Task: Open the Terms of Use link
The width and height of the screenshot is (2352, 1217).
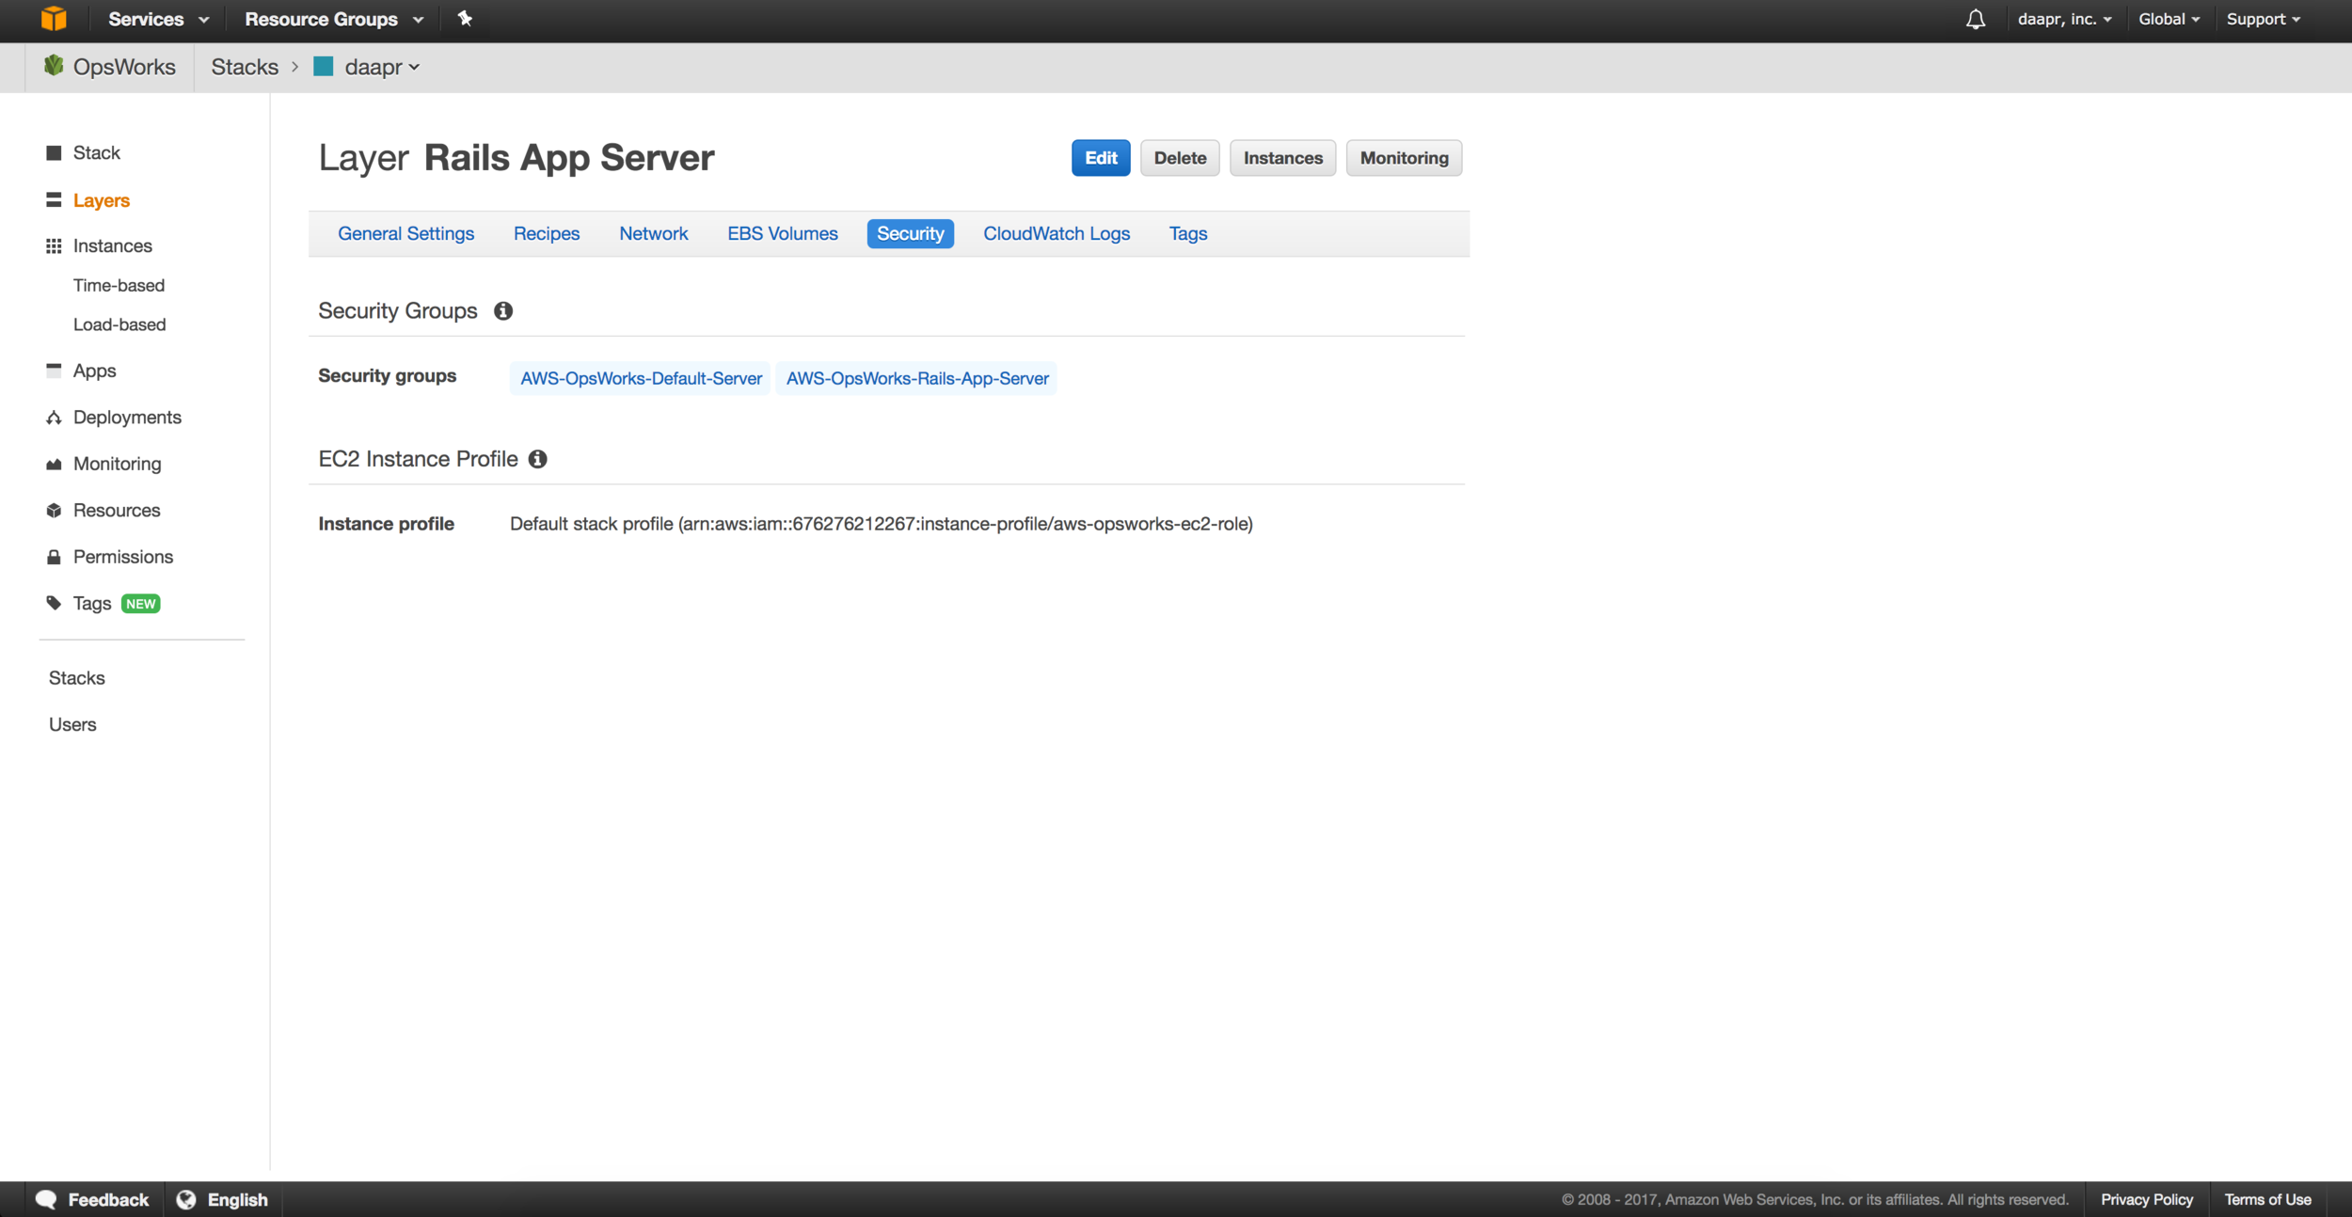Action: tap(2267, 1199)
